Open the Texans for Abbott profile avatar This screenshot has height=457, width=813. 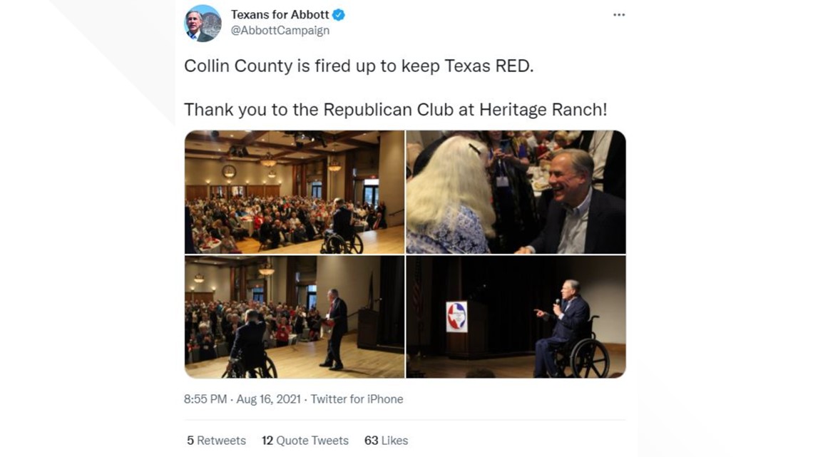[203, 24]
